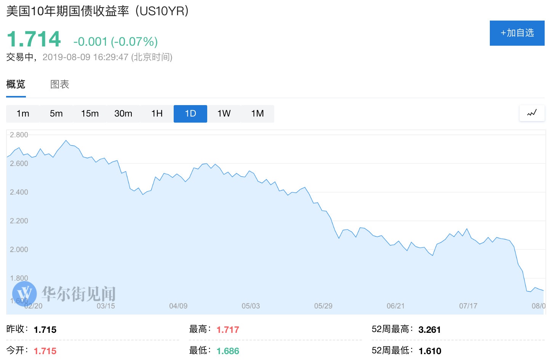
Task: Select the 1H timeframe
Action: point(157,113)
